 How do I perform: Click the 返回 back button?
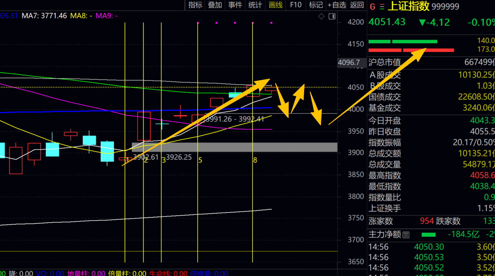357,5
